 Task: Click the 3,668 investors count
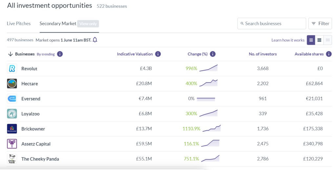pyautogui.click(x=263, y=69)
